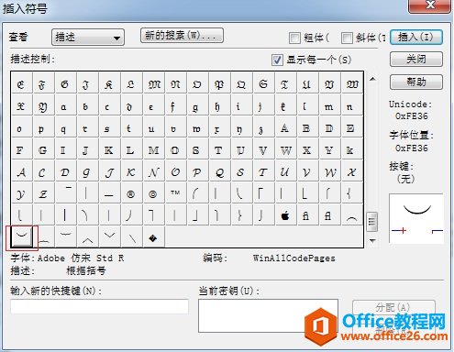Click the Unicode value 0xFE36 text
Screen dimensions: 454x352
click(x=411, y=116)
